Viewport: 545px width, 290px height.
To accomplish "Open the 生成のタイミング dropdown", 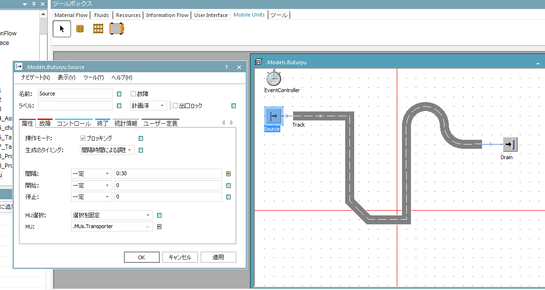I will pos(107,150).
